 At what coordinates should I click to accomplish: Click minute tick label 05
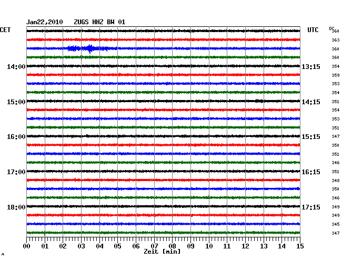pyautogui.click(x=117, y=246)
